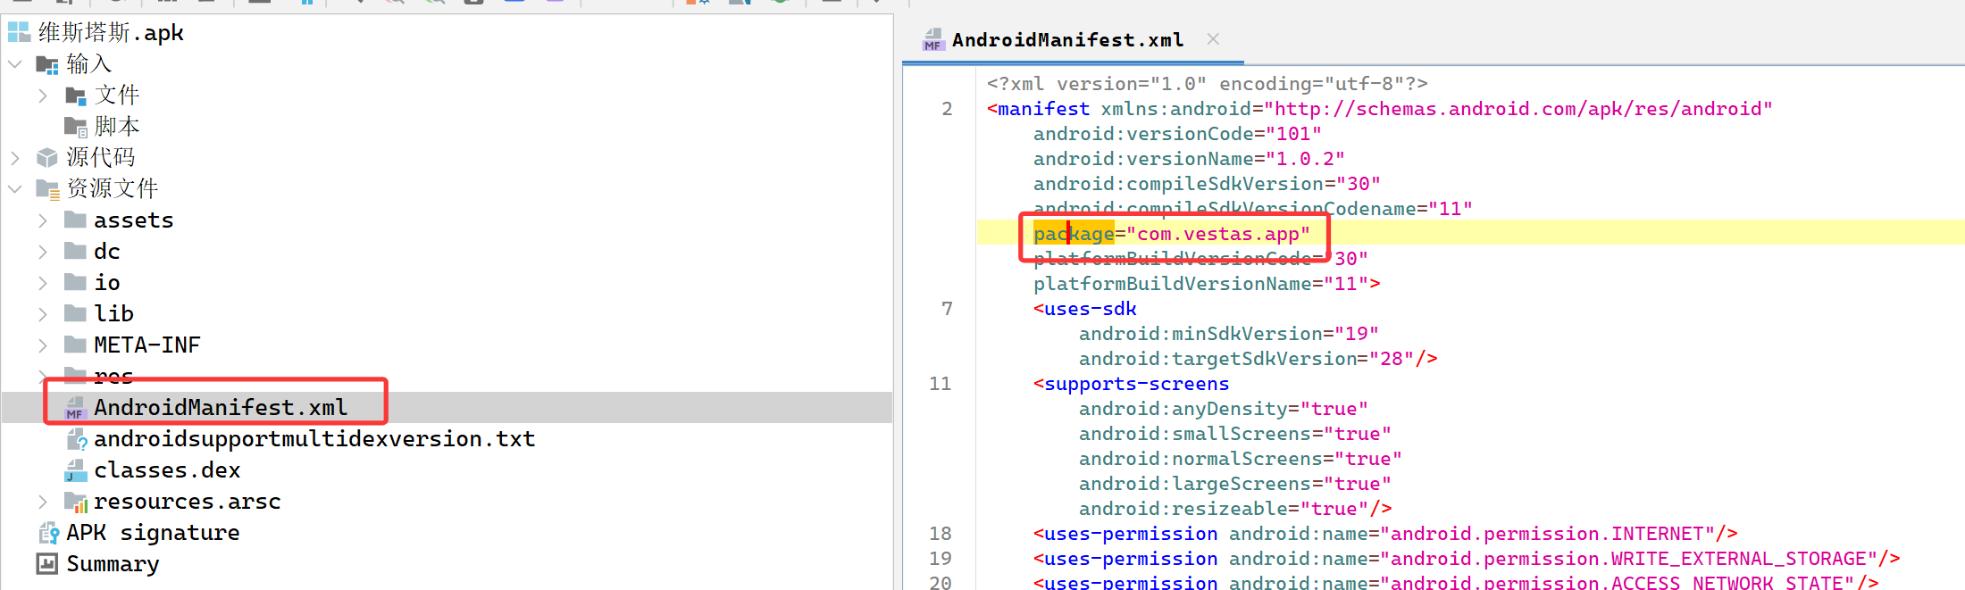1965x590 pixels.
Task: Collapse the 资源文件 node
Action: click(15, 189)
